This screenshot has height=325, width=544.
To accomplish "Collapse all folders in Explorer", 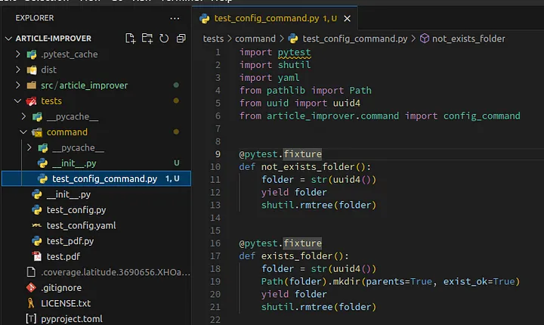I will [x=181, y=39].
